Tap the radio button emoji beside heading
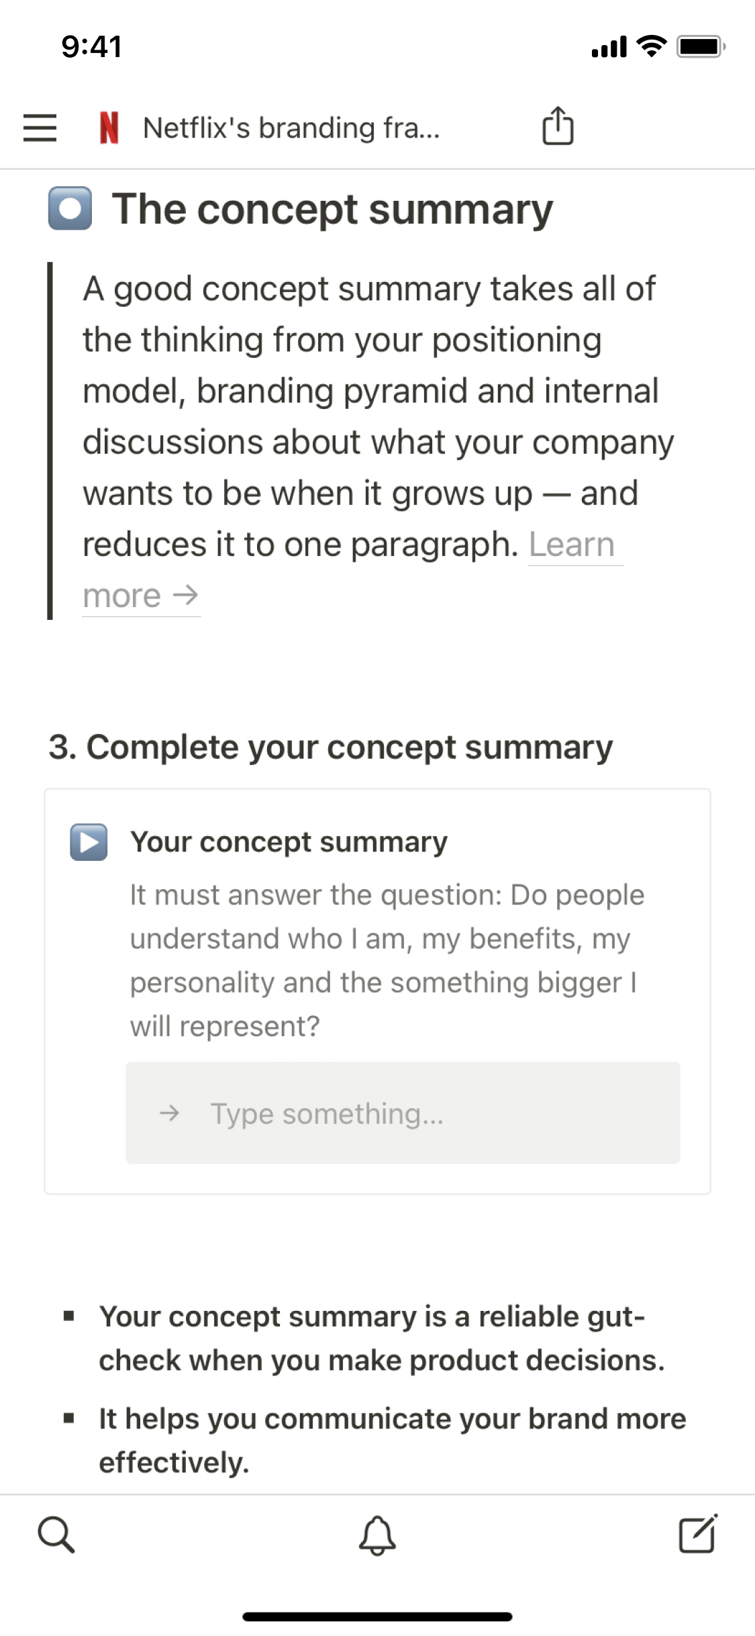 pos(70,209)
